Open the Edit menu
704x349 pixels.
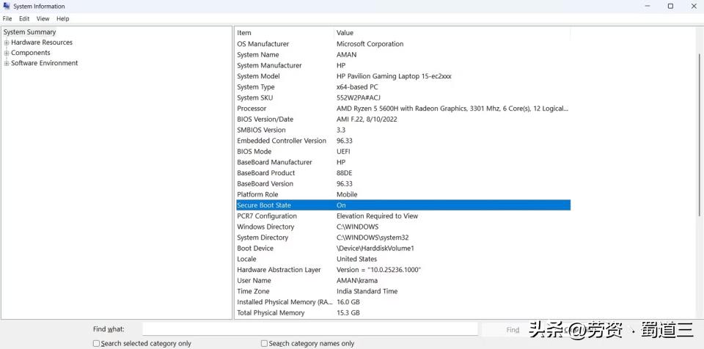(24, 18)
